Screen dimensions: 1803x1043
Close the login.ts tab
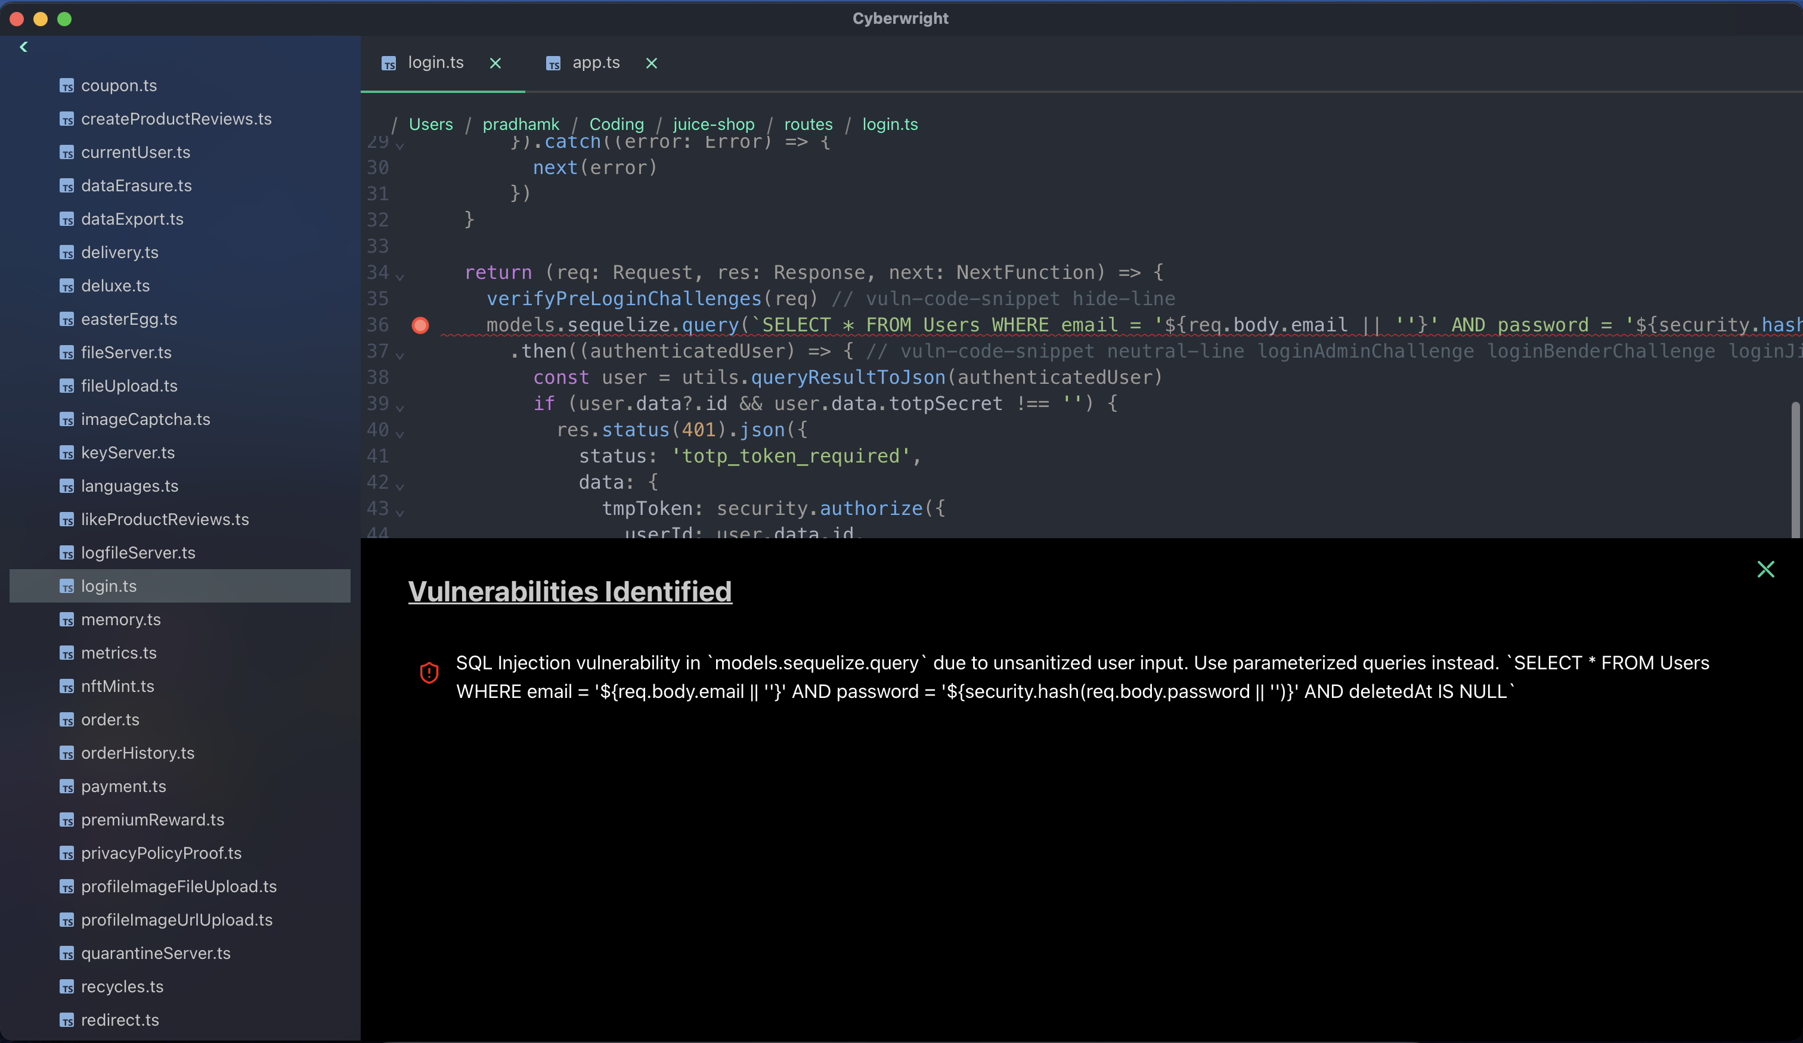(495, 64)
